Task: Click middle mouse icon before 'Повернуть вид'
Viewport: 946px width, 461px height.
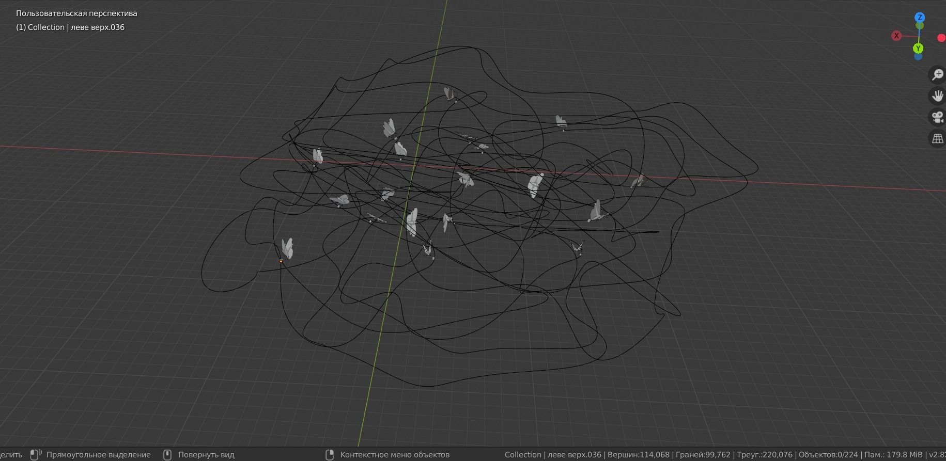Action: (167, 455)
